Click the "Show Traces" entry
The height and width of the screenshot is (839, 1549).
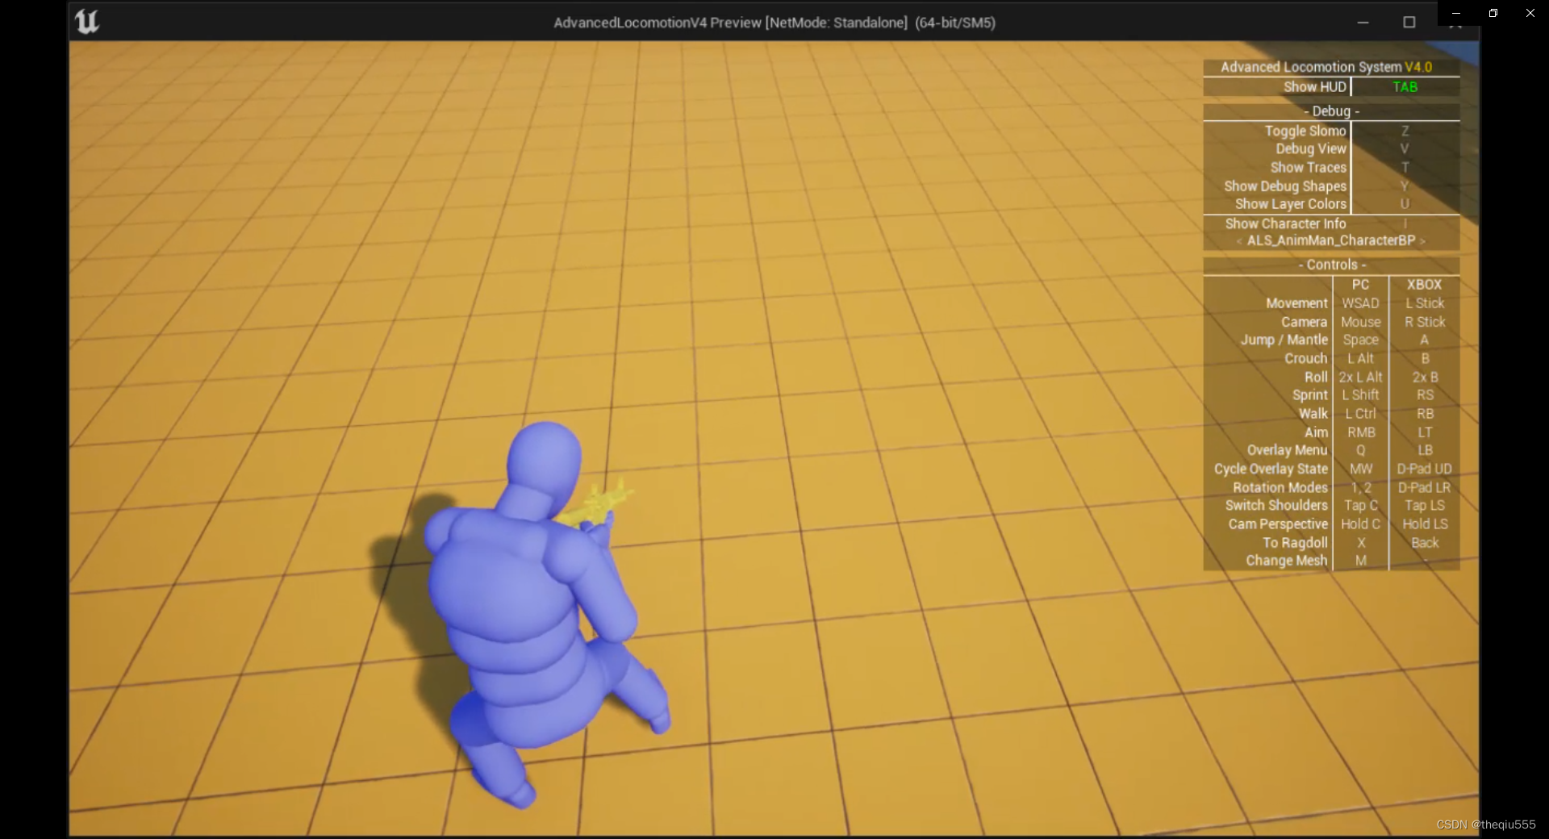1309,167
